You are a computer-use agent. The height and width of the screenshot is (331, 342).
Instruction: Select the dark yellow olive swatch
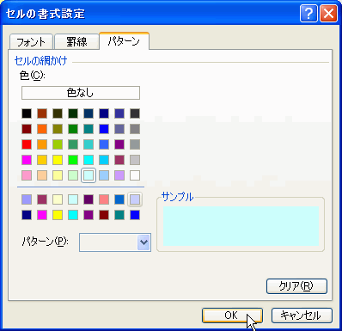click(58, 129)
